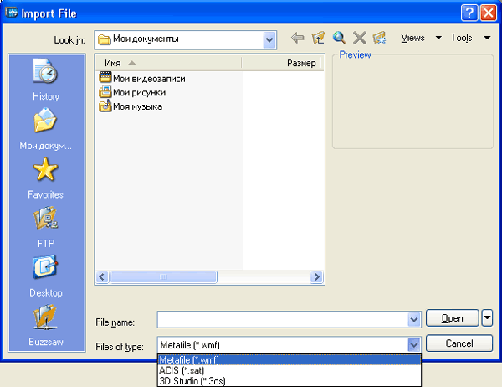Select the FTP sidebar location
This screenshot has height=387, width=502.
click(x=46, y=228)
